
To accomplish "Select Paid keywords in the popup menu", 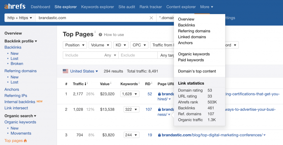I will (191, 60).
